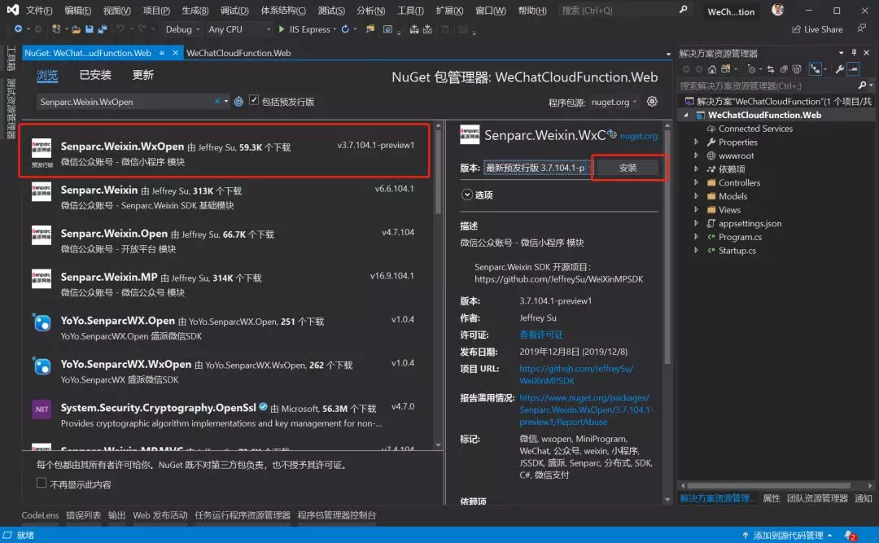Open the Any CPU platform dropdown
Image resolution: width=879 pixels, height=543 pixels.
239,29
